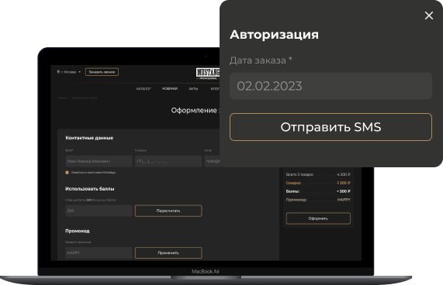This screenshot has height=285, width=443.
Task: Open the Каталог menu item
Action: tap(144, 88)
